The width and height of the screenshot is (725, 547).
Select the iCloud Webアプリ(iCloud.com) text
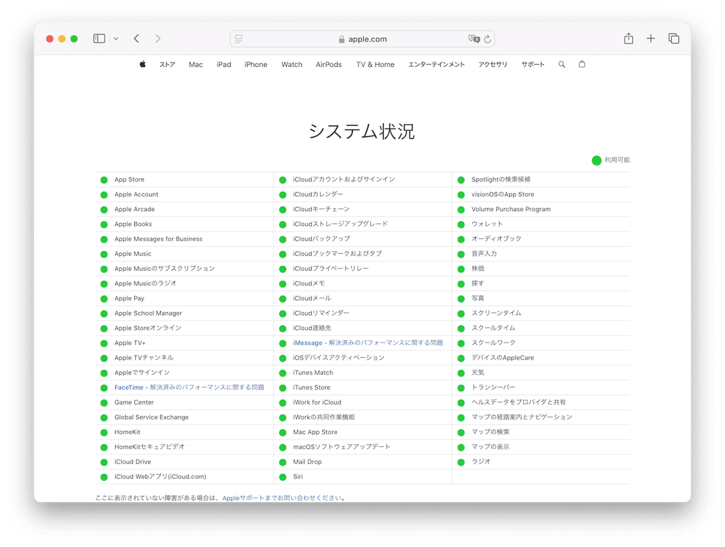160,477
